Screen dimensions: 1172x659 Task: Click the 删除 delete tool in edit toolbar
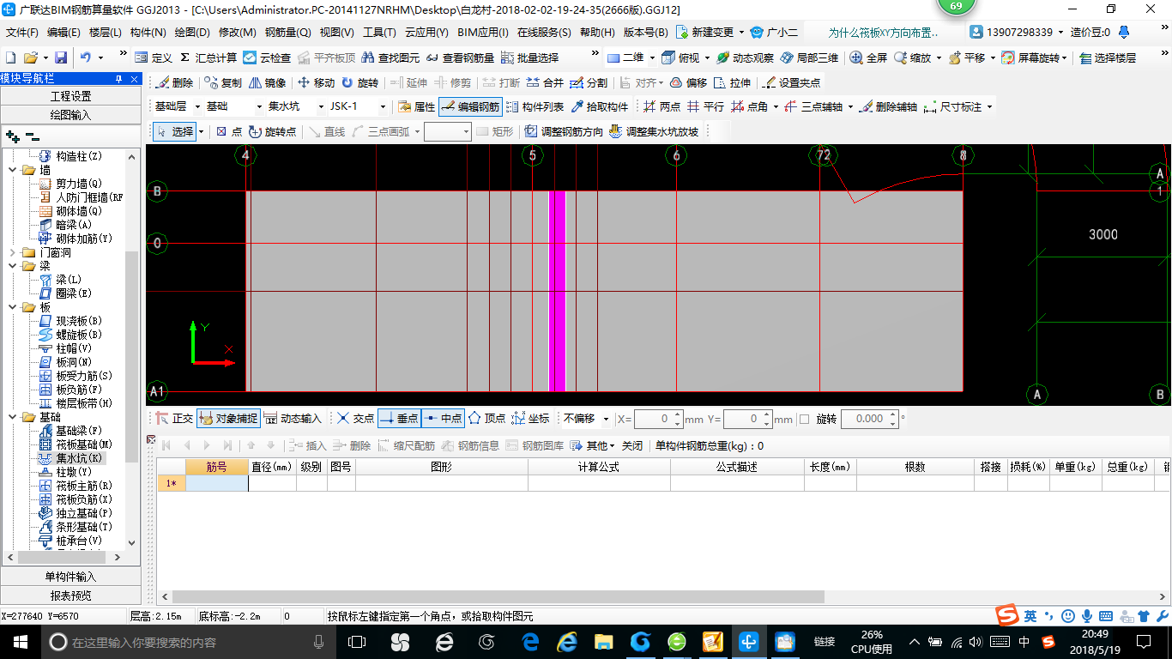click(174, 82)
